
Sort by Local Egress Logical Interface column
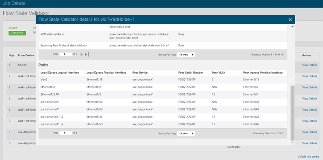(60, 73)
